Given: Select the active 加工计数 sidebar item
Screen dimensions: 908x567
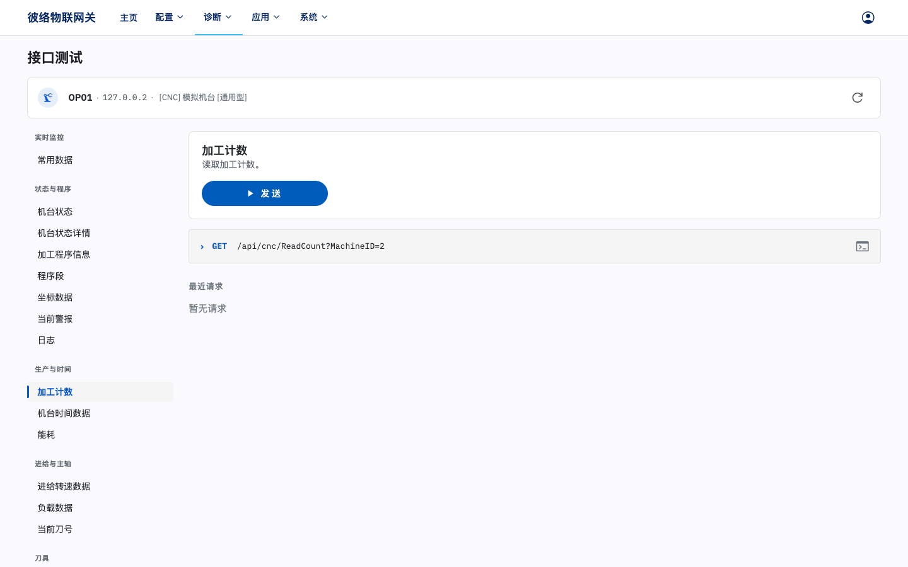Looking at the screenshot, I should click(100, 392).
